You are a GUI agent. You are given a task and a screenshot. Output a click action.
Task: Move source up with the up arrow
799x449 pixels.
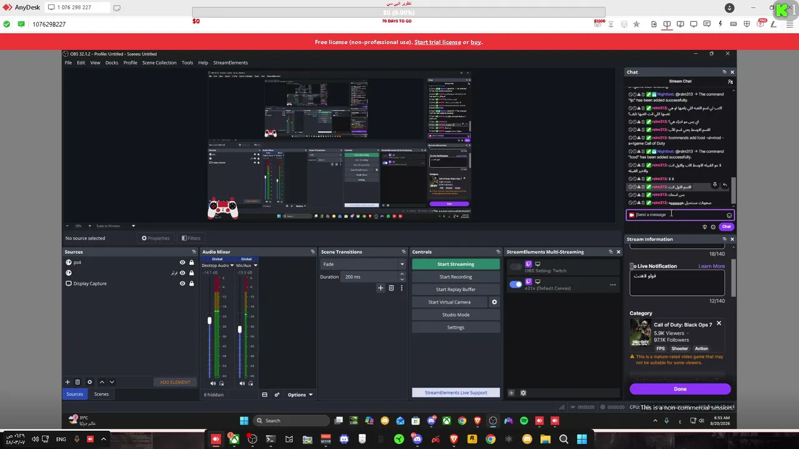(x=102, y=382)
